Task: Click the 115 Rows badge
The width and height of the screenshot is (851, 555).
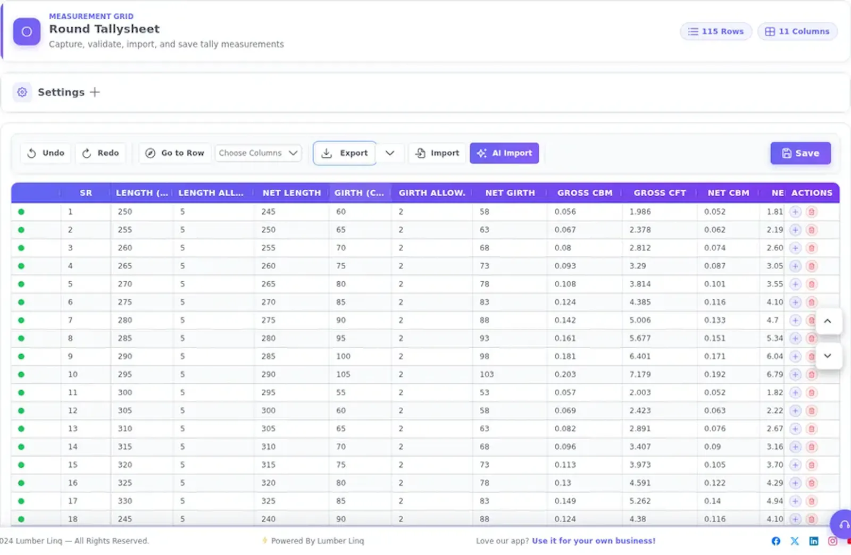Action: [716, 31]
